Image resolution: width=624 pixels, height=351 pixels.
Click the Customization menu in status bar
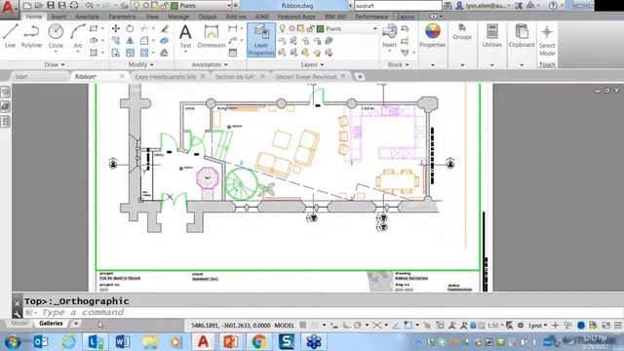click(618, 325)
